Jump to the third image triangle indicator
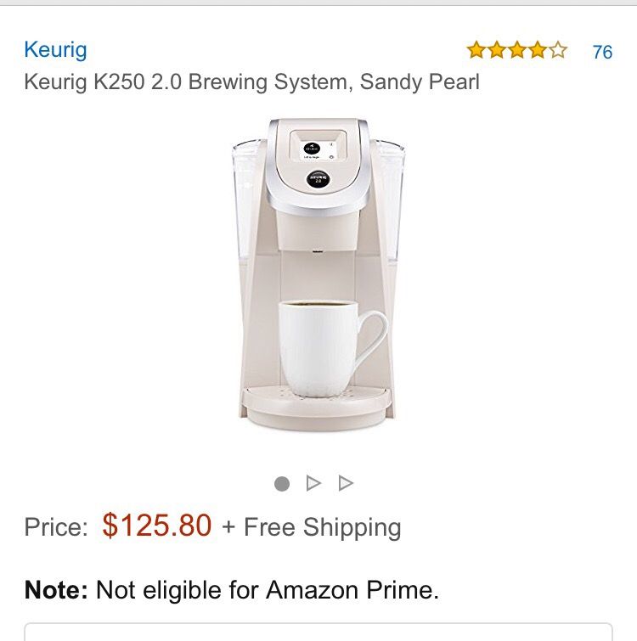 346,483
